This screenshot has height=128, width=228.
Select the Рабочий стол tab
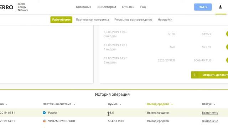[x=61, y=20]
